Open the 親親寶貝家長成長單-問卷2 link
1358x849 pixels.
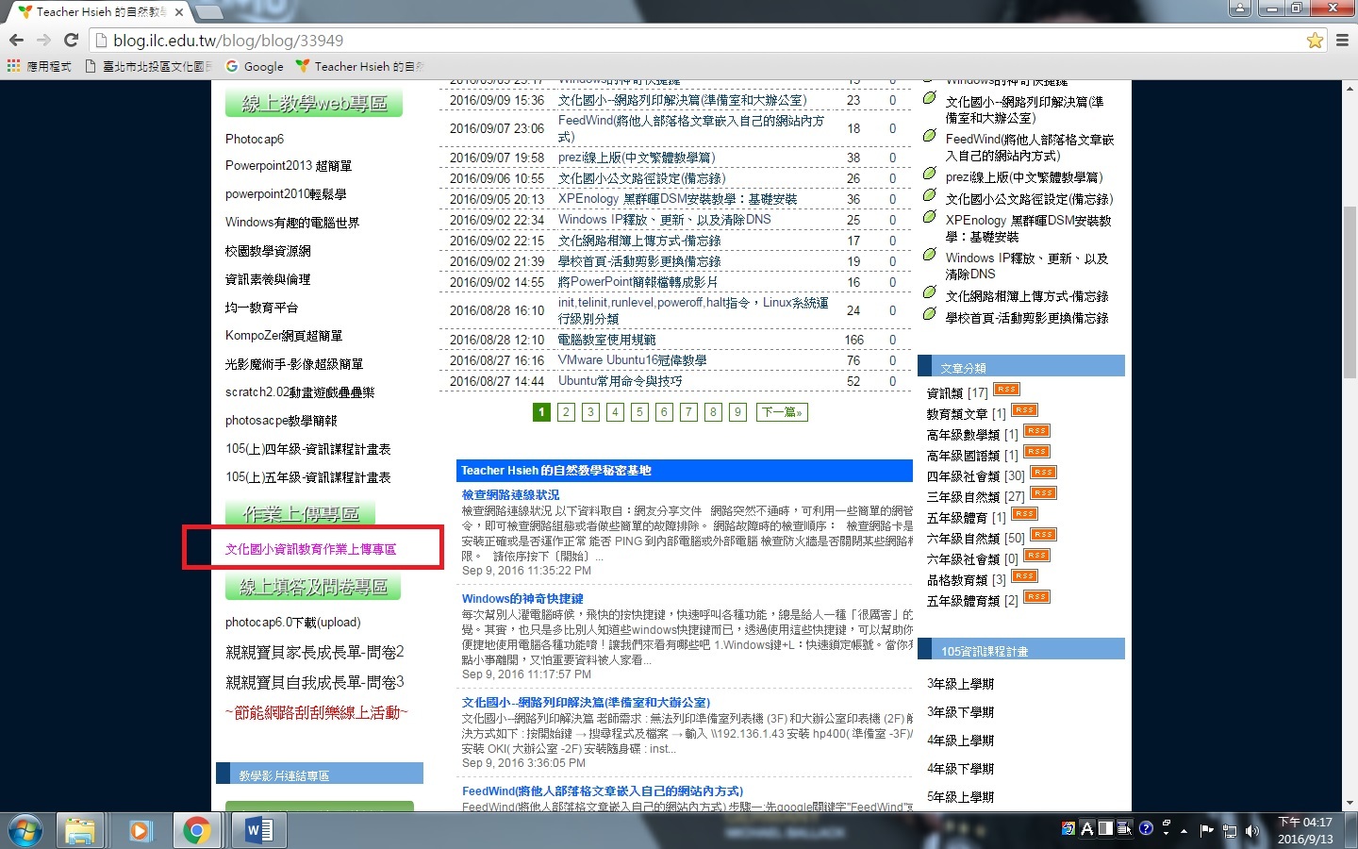coord(315,652)
